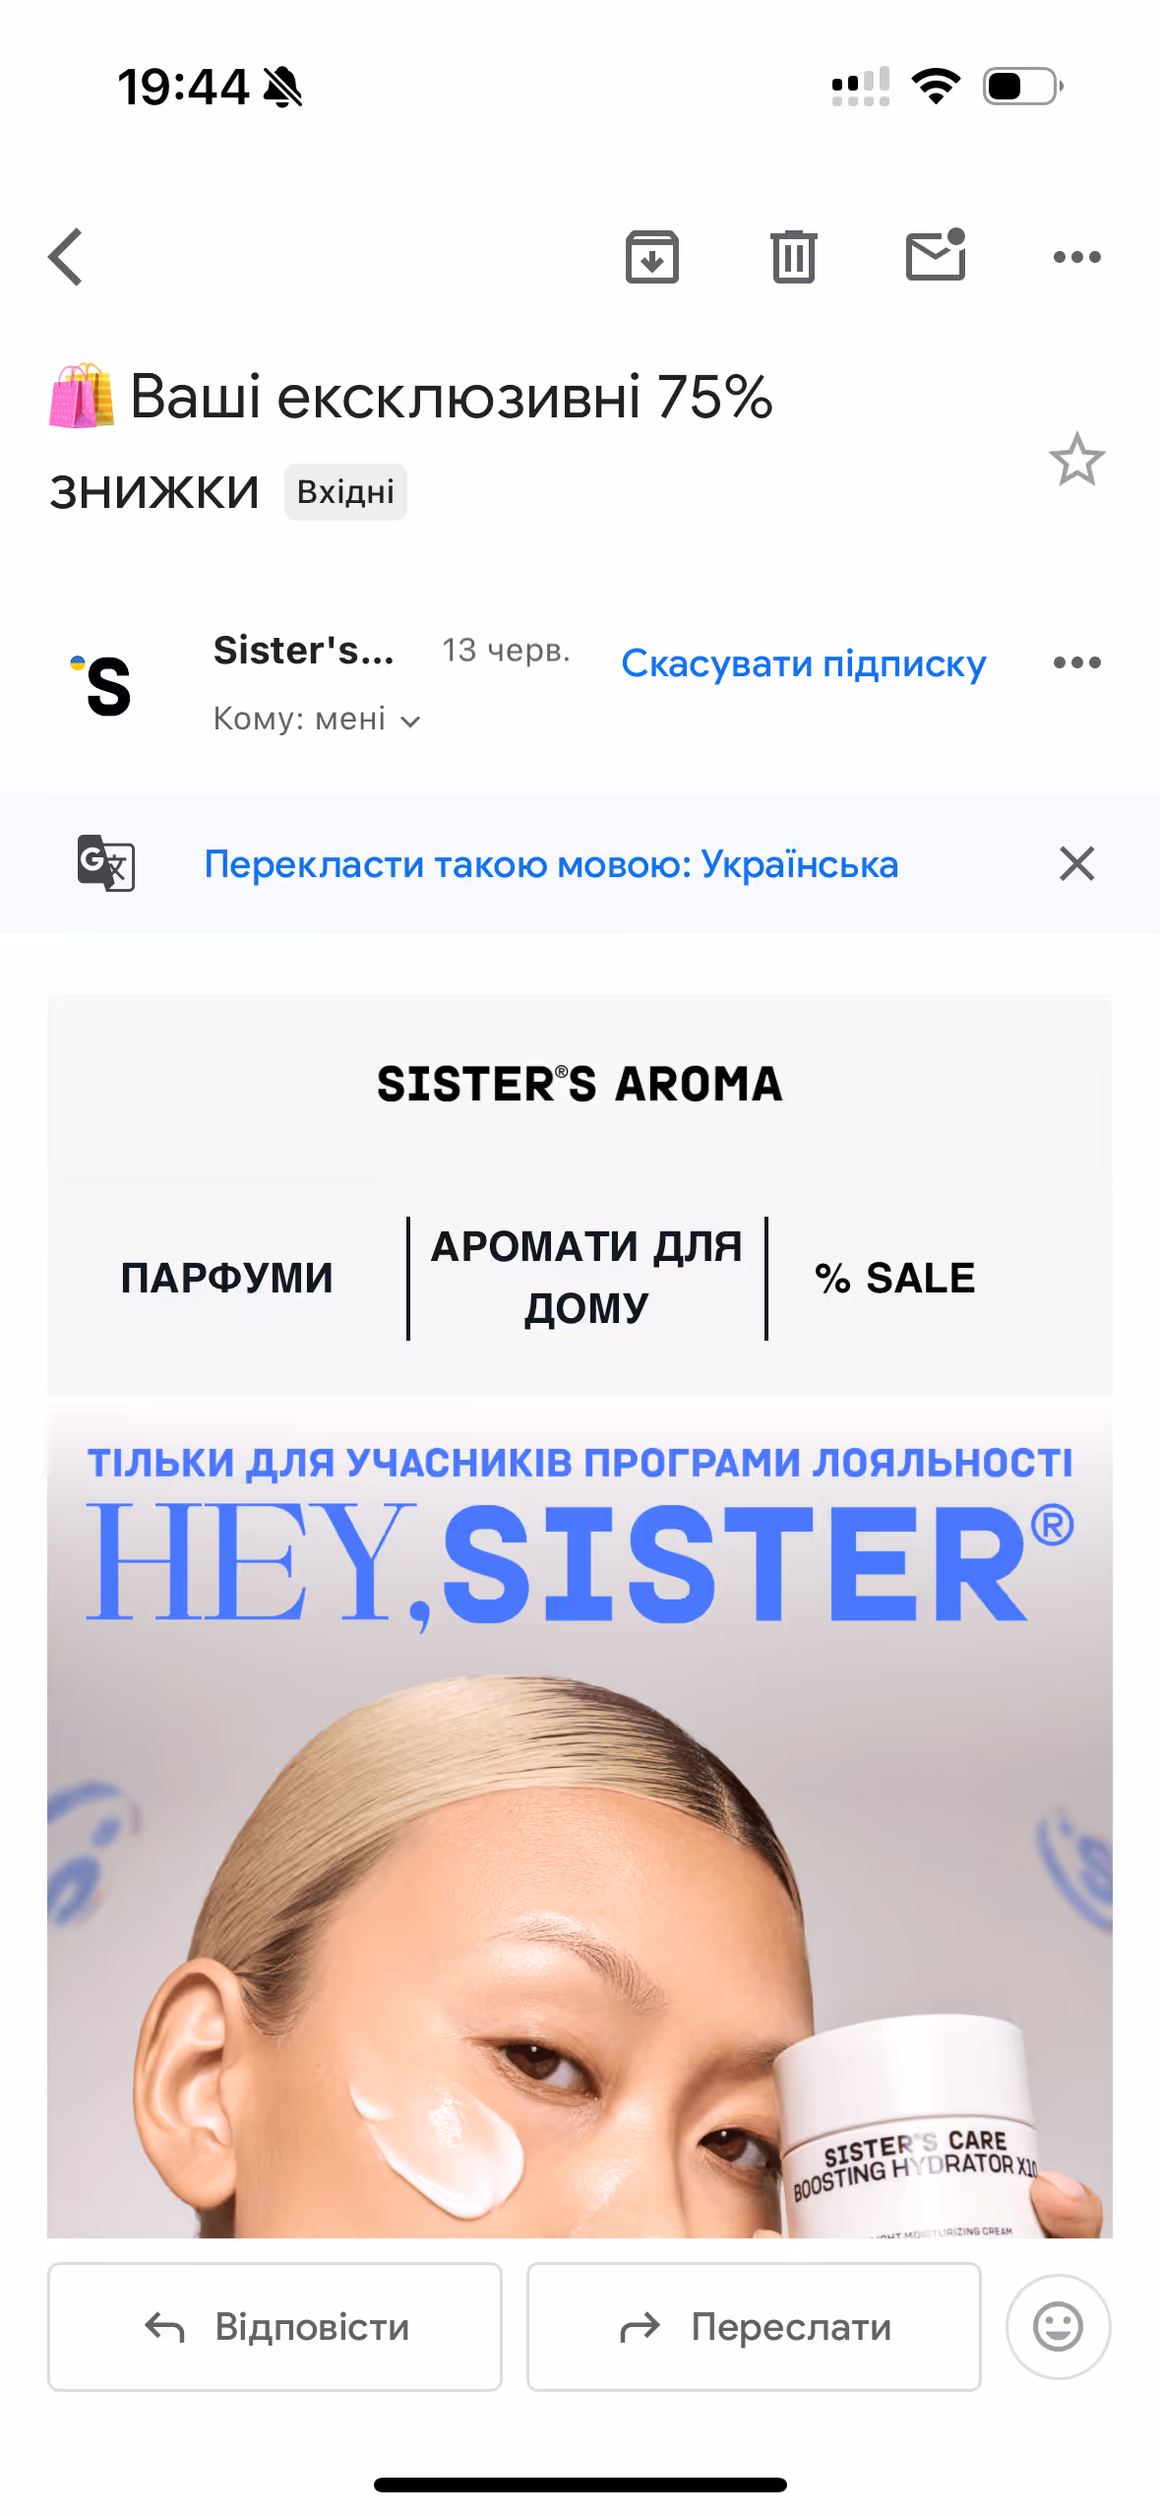Add an emoji reaction with the smiley icon
Viewport: 1160px width, 2516px height.
(x=1058, y=2326)
